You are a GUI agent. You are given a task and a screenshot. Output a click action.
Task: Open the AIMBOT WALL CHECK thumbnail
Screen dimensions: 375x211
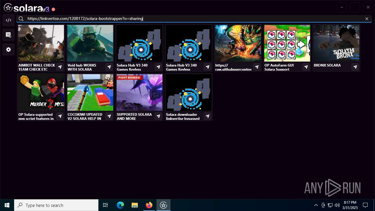(41, 43)
